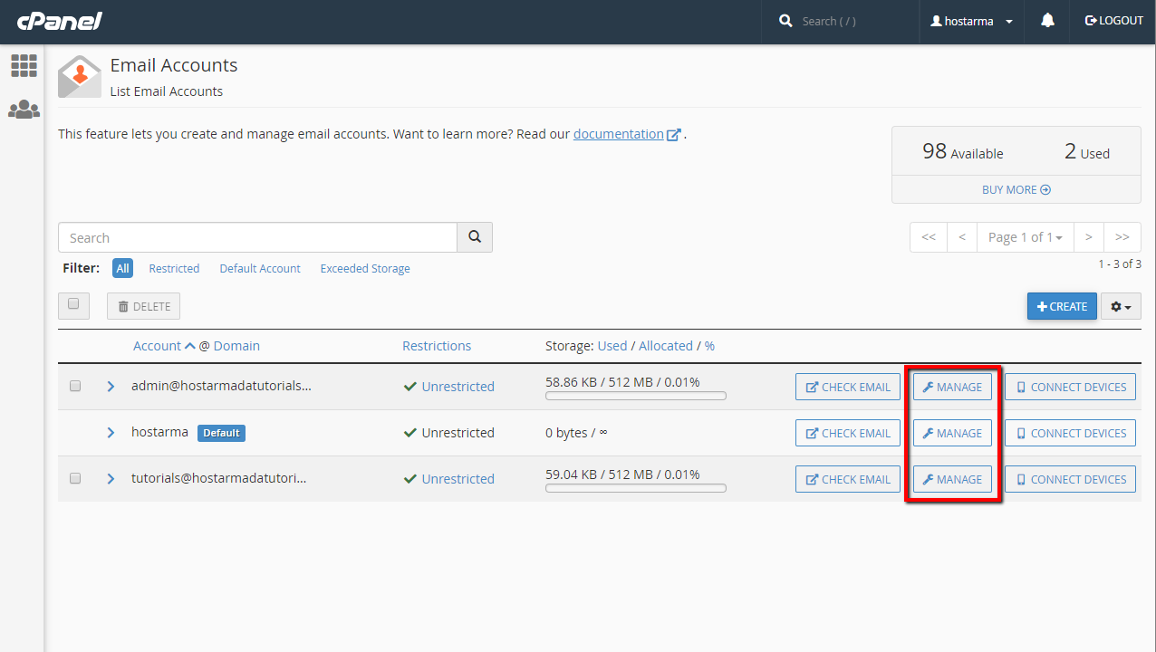Select the checkbox next to the tutorials account

pyautogui.click(x=75, y=478)
